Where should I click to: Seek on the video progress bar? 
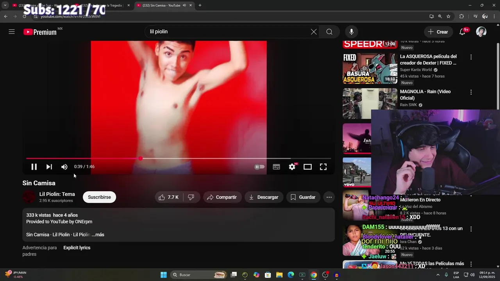[x=179, y=158]
